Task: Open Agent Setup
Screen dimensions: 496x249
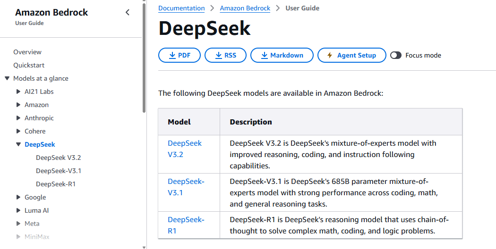Action: [352, 55]
